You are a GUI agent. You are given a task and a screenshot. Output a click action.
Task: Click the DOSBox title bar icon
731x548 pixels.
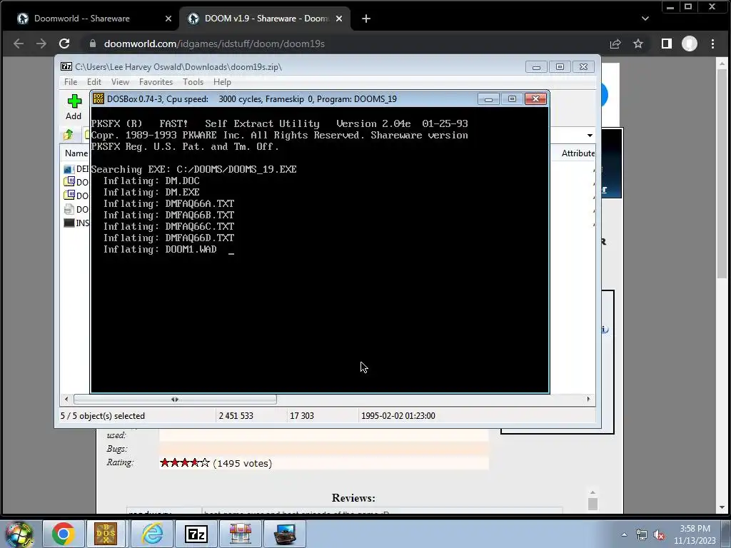pos(99,98)
